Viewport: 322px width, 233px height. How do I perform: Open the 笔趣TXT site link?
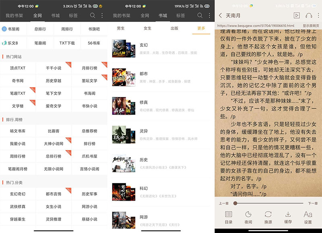point(18,94)
